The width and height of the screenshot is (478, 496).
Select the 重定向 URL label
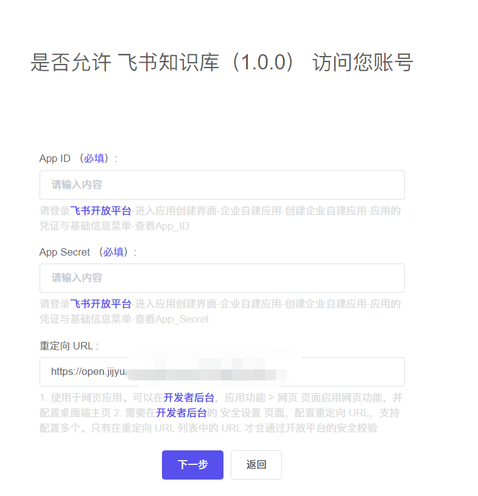coord(69,346)
